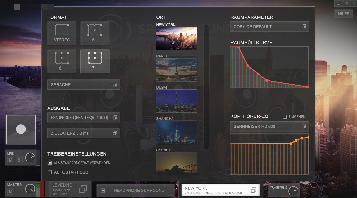Image resolution: width=357 pixels, height=198 pixels.
Task: Expand the SENNHEISER HD 600 dropdown
Action: click(269, 126)
